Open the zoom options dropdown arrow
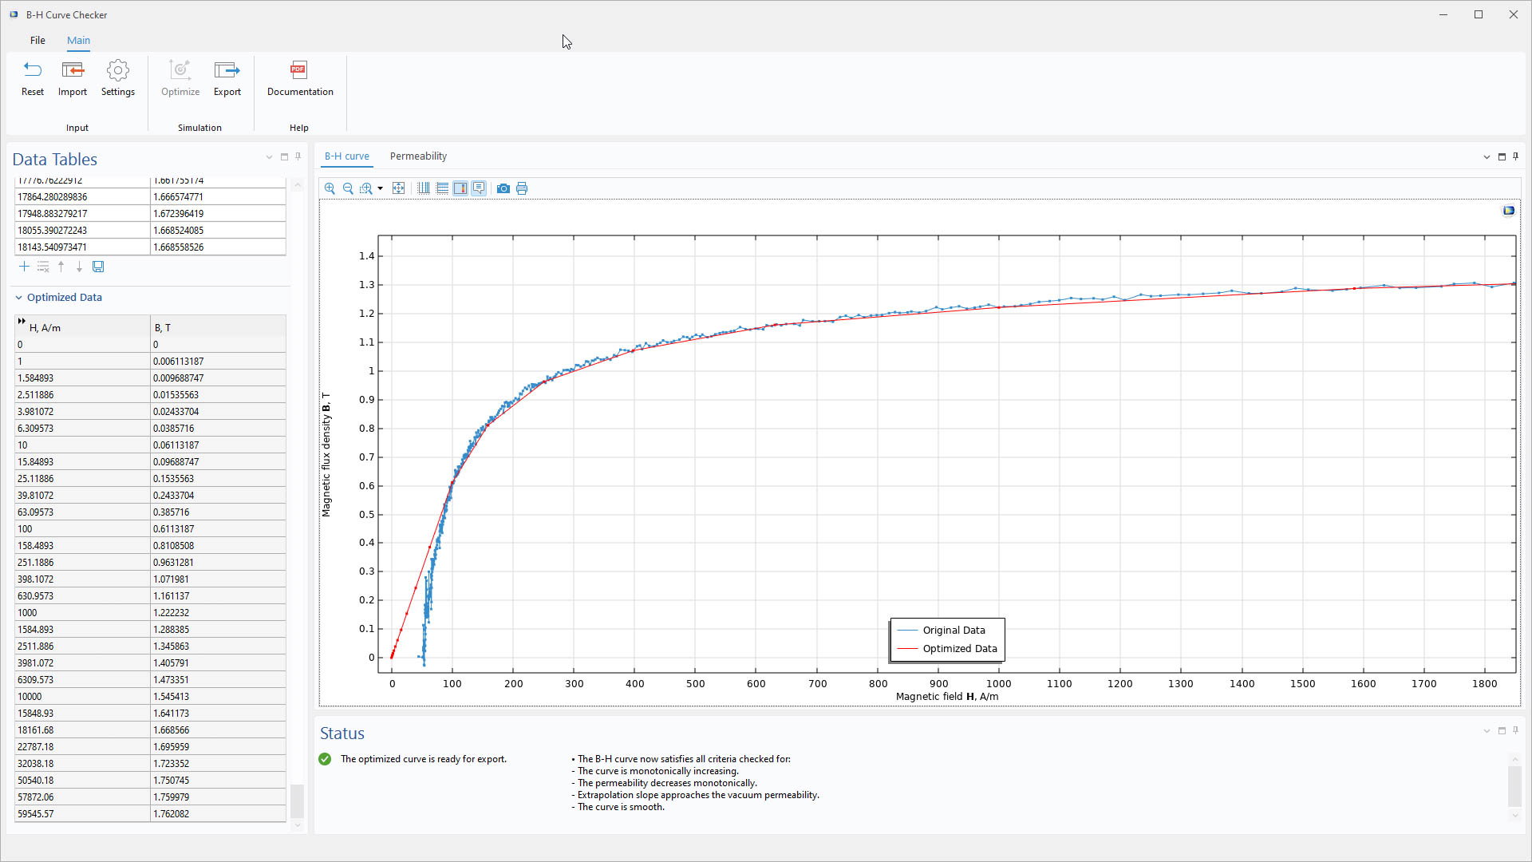1532x862 pixels. [379, 188]
